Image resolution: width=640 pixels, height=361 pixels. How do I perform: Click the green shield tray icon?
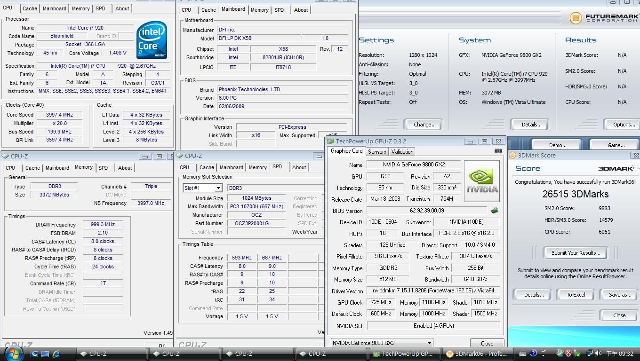click(x=577, y=353)
